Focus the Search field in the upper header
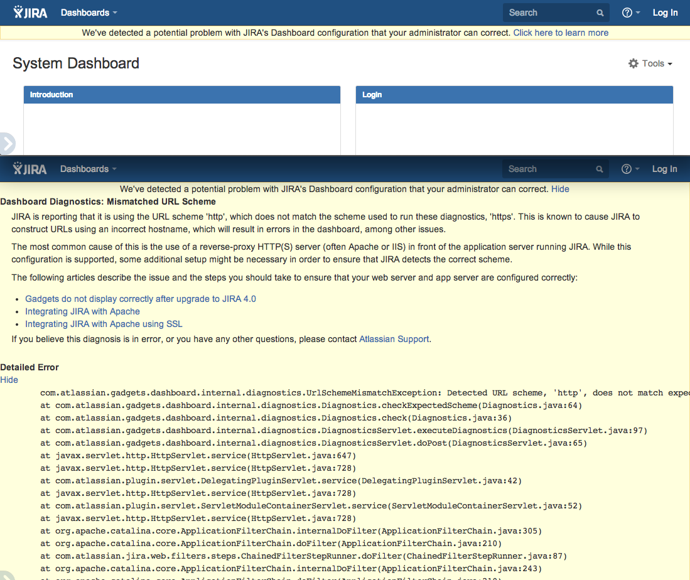Viewport: 690px width, 580px height. pyautogui.click(x=556, y=13)
